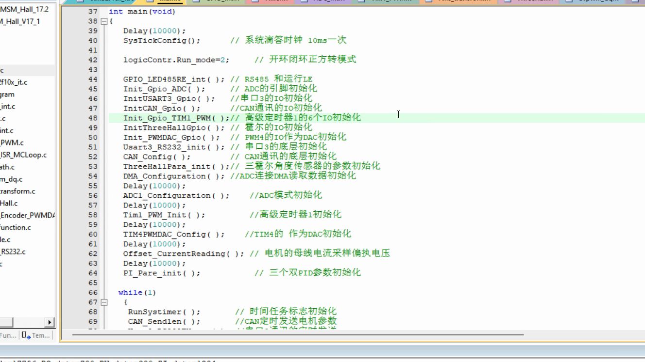Open ath.c in the project tree
The height and width of the screenshot is (362, 645).
[x=7, y=167]
